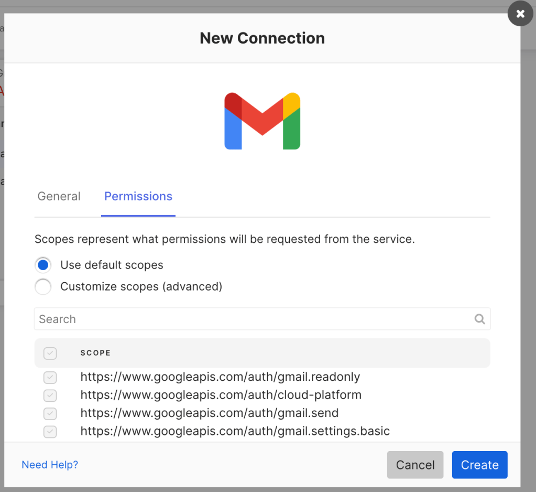Image resolution: width=536 pixels, height=492 pixels.
Task: Toggle the SCOPE header checkbox
Action: [50, 353]
